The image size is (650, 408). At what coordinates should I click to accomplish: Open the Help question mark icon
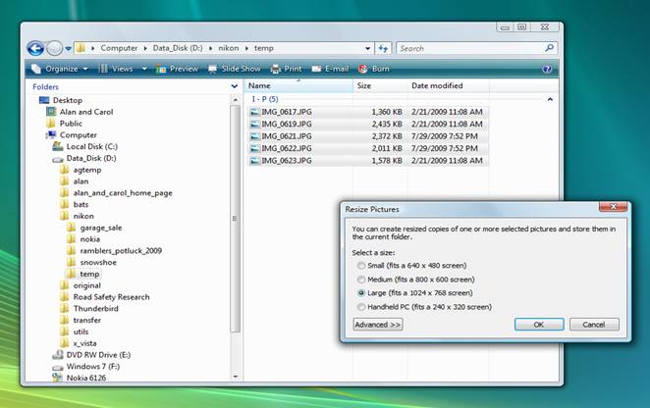(x=547, y=70)
